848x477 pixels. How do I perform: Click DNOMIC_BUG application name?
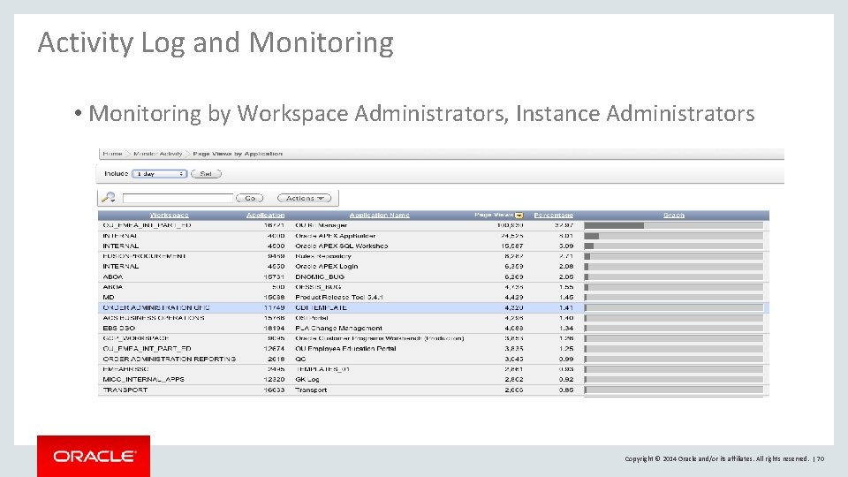click(320, 276)
